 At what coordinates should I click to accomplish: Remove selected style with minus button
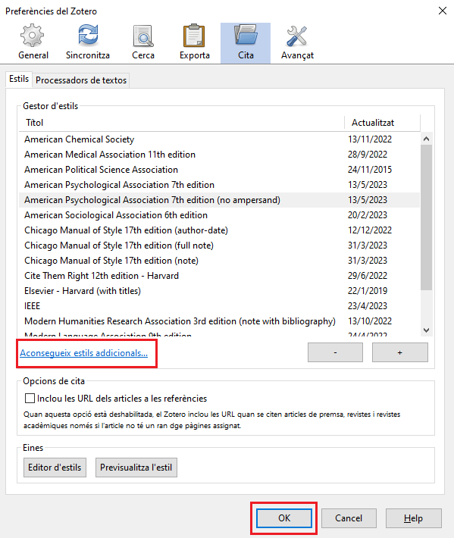pyautogui.click(x=335, y=352)
